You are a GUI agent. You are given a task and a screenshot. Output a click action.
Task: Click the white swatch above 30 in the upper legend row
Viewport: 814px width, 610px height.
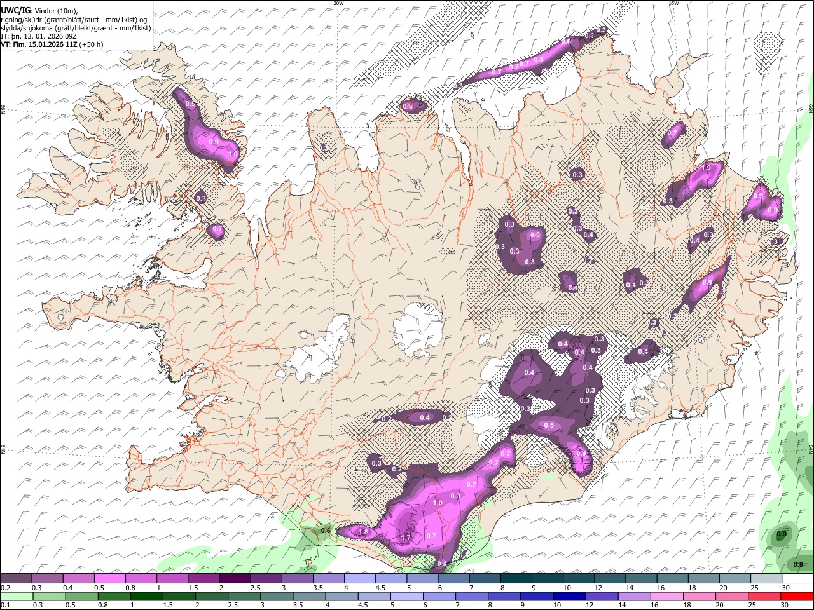coord(797,578)
